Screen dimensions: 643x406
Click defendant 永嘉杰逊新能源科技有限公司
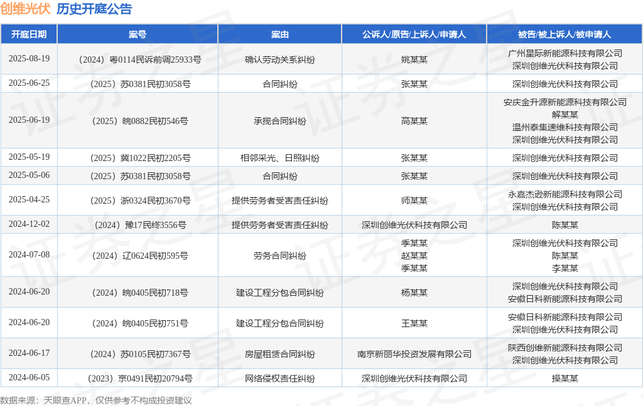(565, 195)
